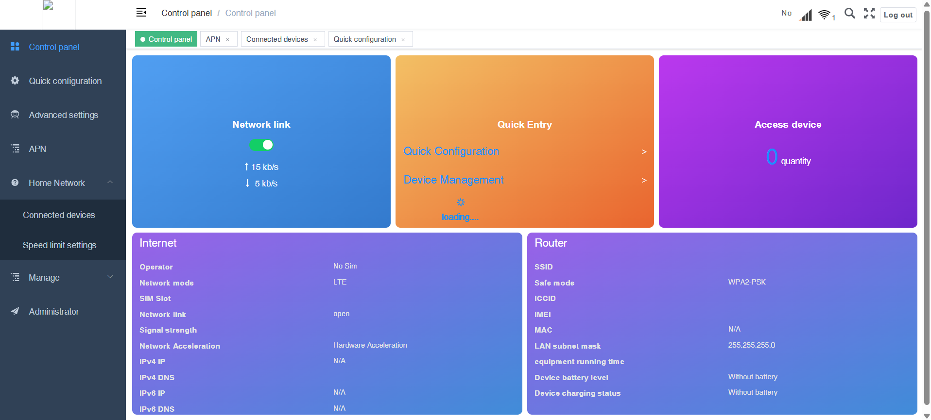The image size is (931, 420).
Task: Select the APN tab
Action: (213, 39)
